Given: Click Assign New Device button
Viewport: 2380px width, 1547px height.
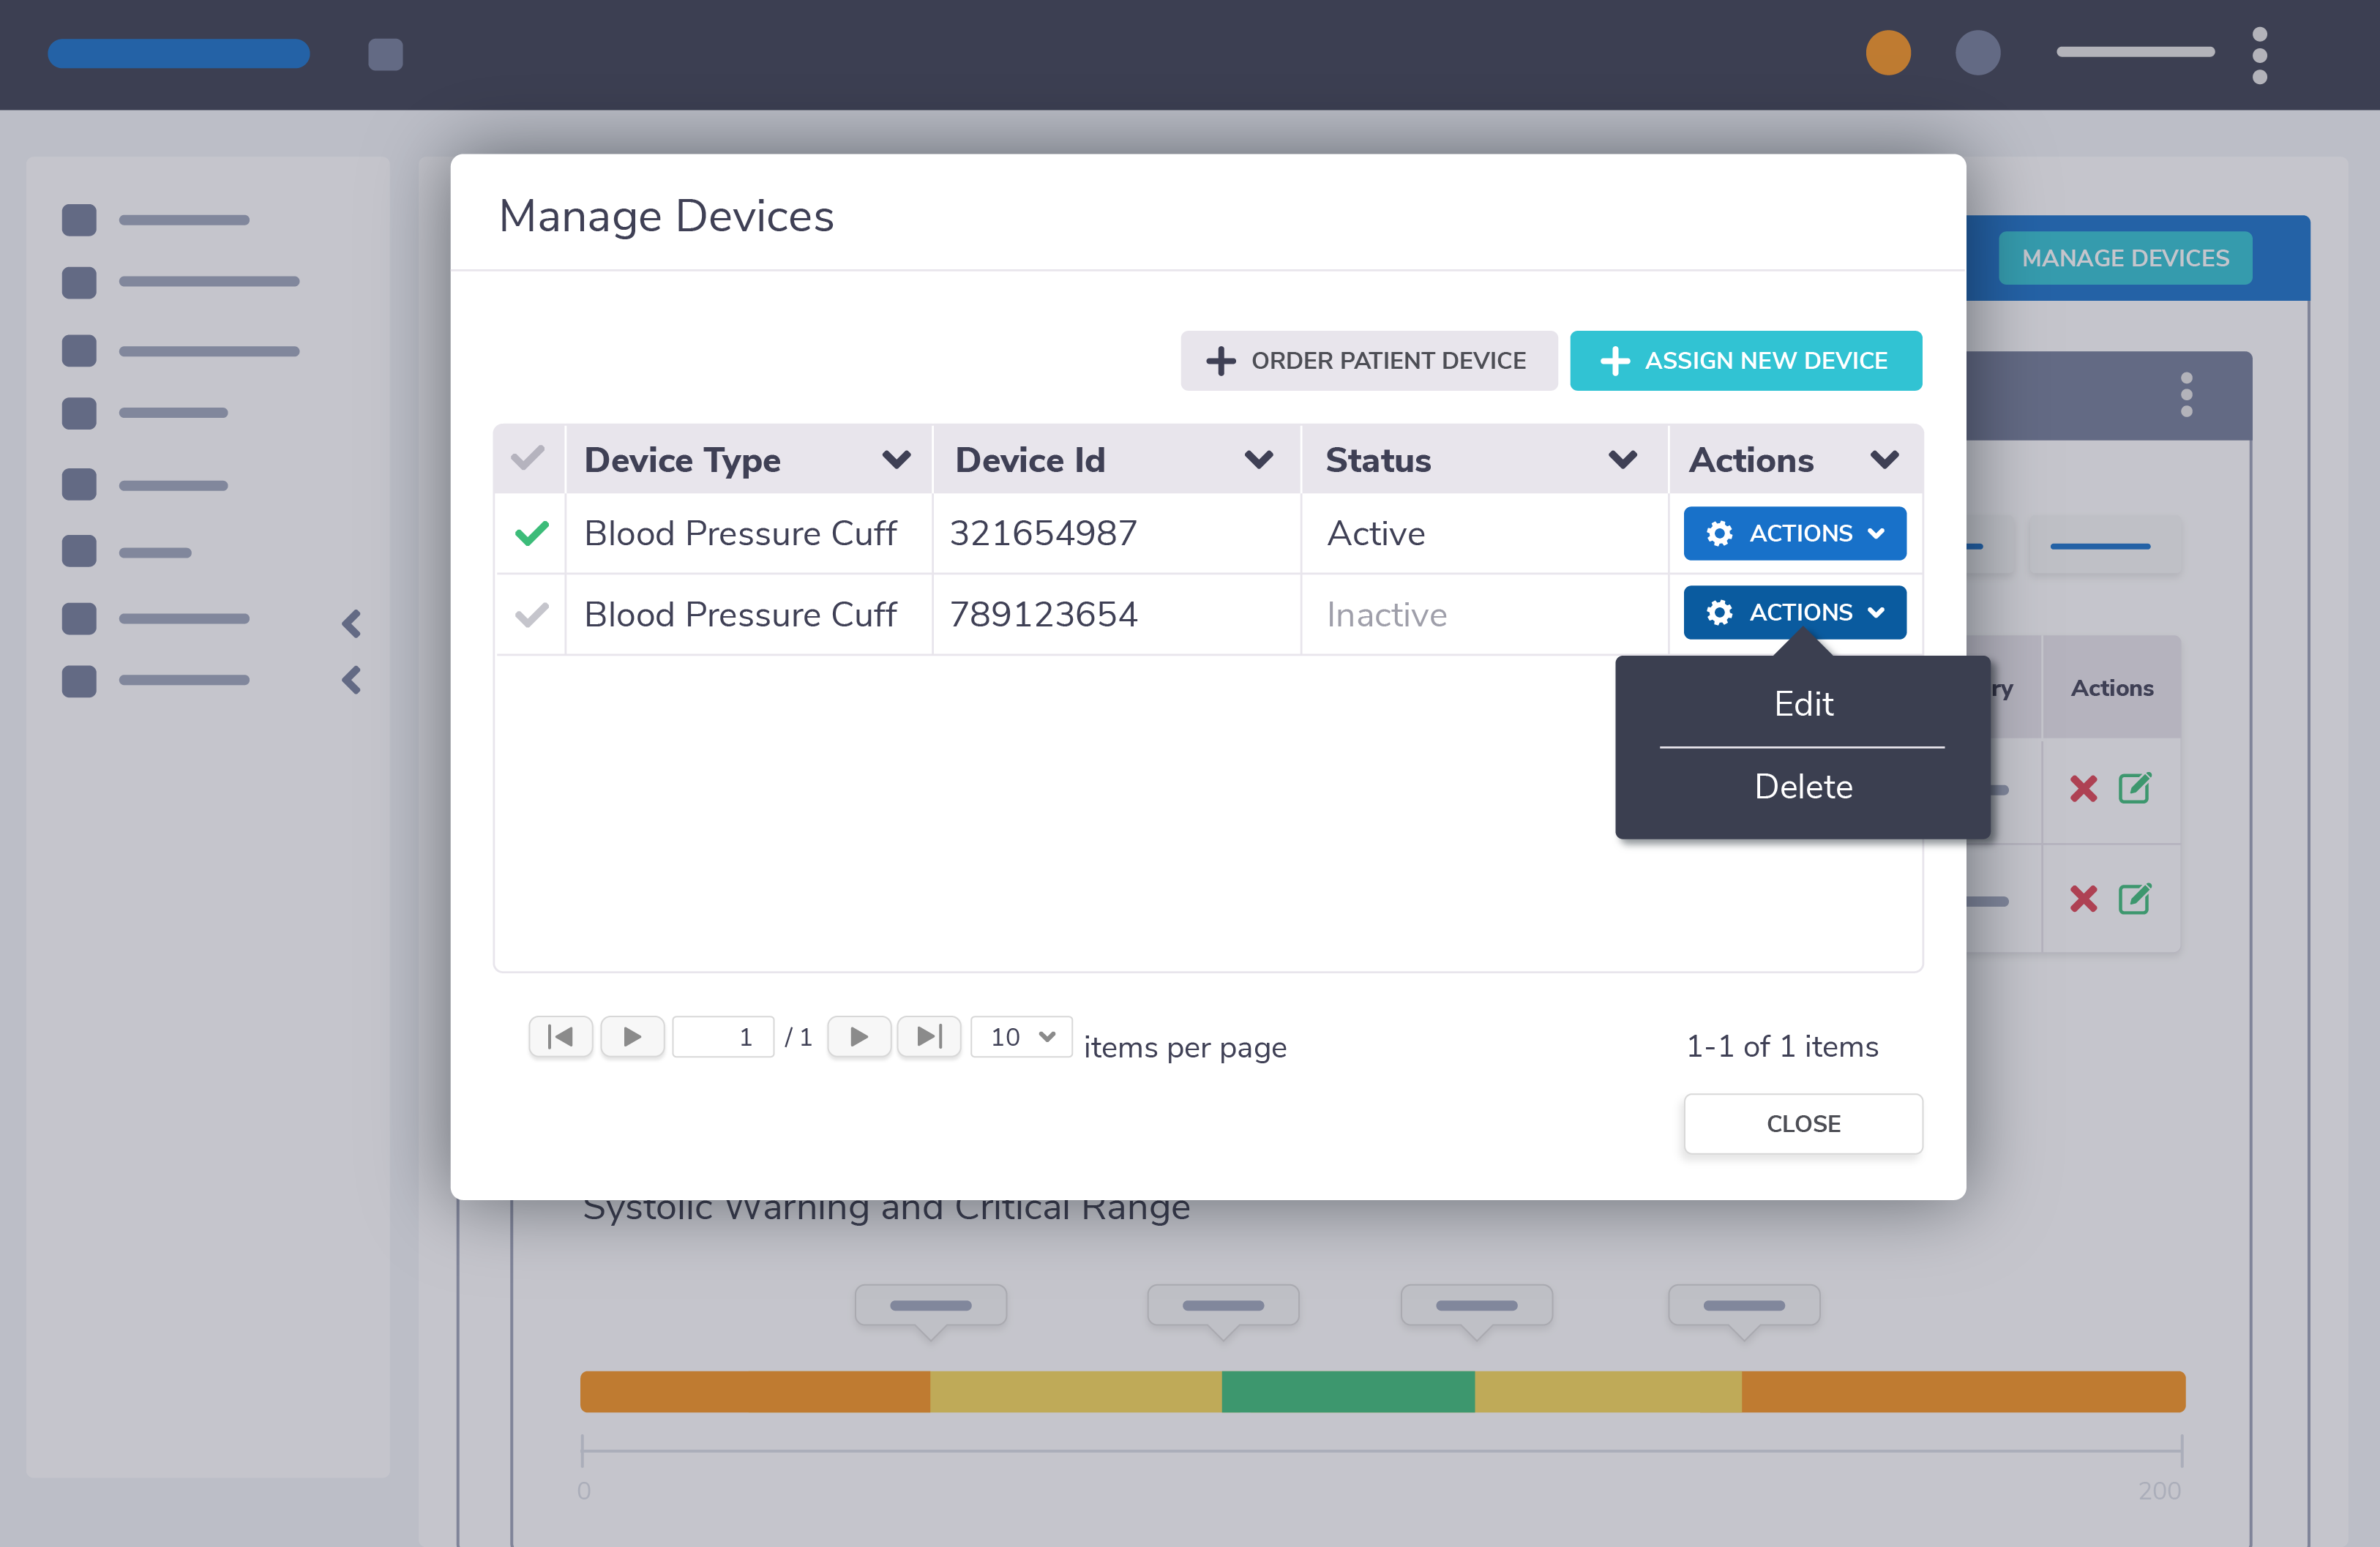Looking at the screenshot, I should (x=1745, y=360).
